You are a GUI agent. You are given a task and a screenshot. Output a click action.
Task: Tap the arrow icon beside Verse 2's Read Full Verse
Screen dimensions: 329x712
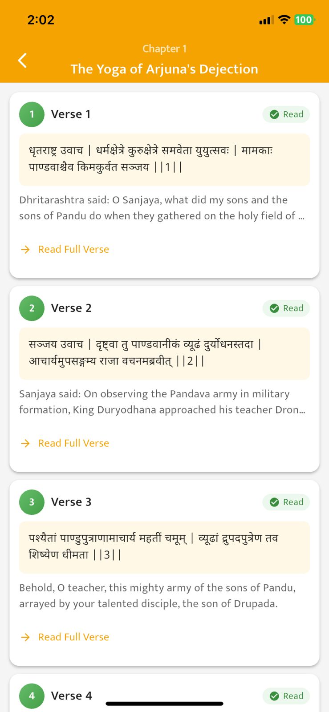tap(25, 443)
